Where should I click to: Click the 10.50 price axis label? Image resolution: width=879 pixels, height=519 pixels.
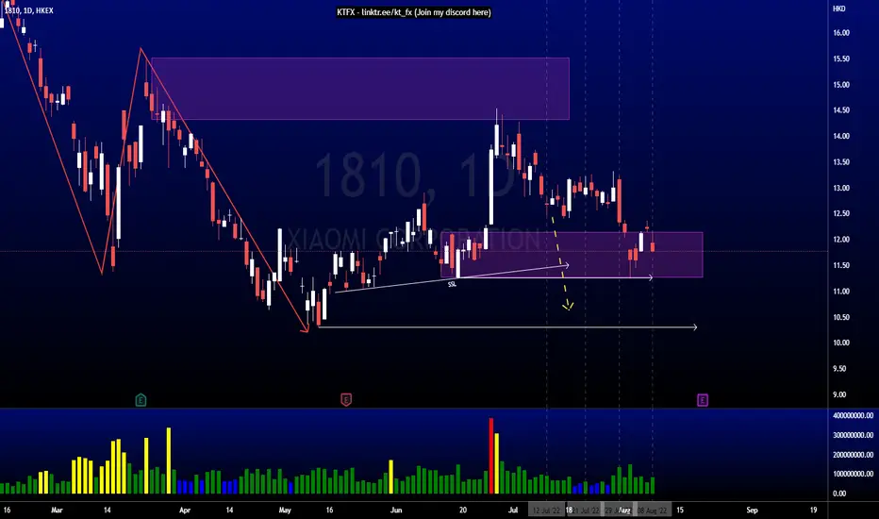click(841, 317)
